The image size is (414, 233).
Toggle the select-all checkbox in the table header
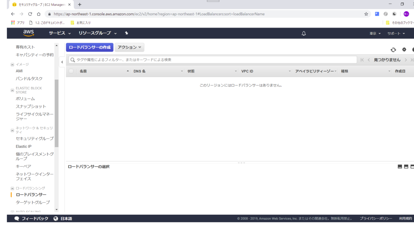pos(71,71)
